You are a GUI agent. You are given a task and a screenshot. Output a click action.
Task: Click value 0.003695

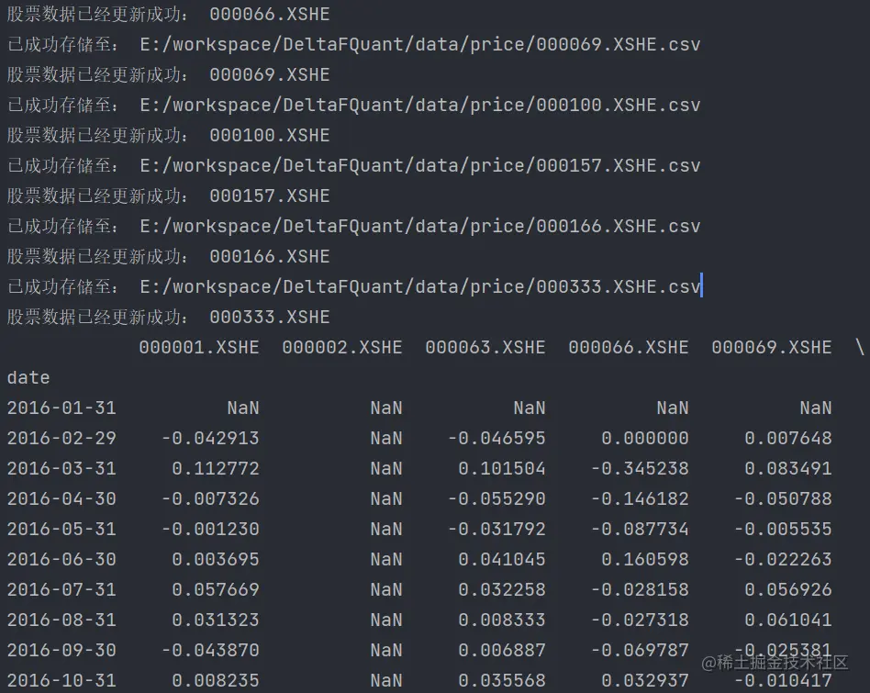(216, 559)
